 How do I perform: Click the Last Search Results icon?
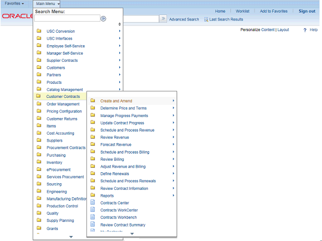tap(206, 20)
